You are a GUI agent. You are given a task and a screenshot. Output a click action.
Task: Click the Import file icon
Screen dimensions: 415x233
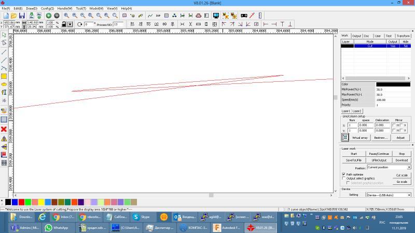31,16
